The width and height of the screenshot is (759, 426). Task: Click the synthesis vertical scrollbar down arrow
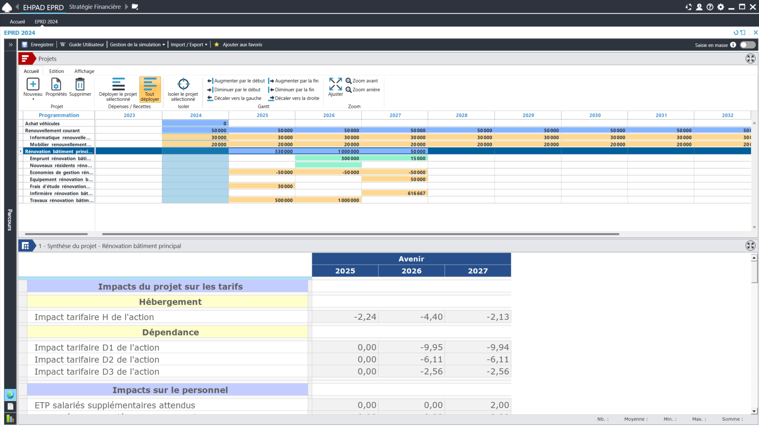(754, 411)
